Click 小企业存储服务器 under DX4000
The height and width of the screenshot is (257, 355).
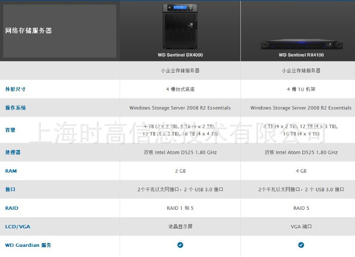tap(180, 70)
